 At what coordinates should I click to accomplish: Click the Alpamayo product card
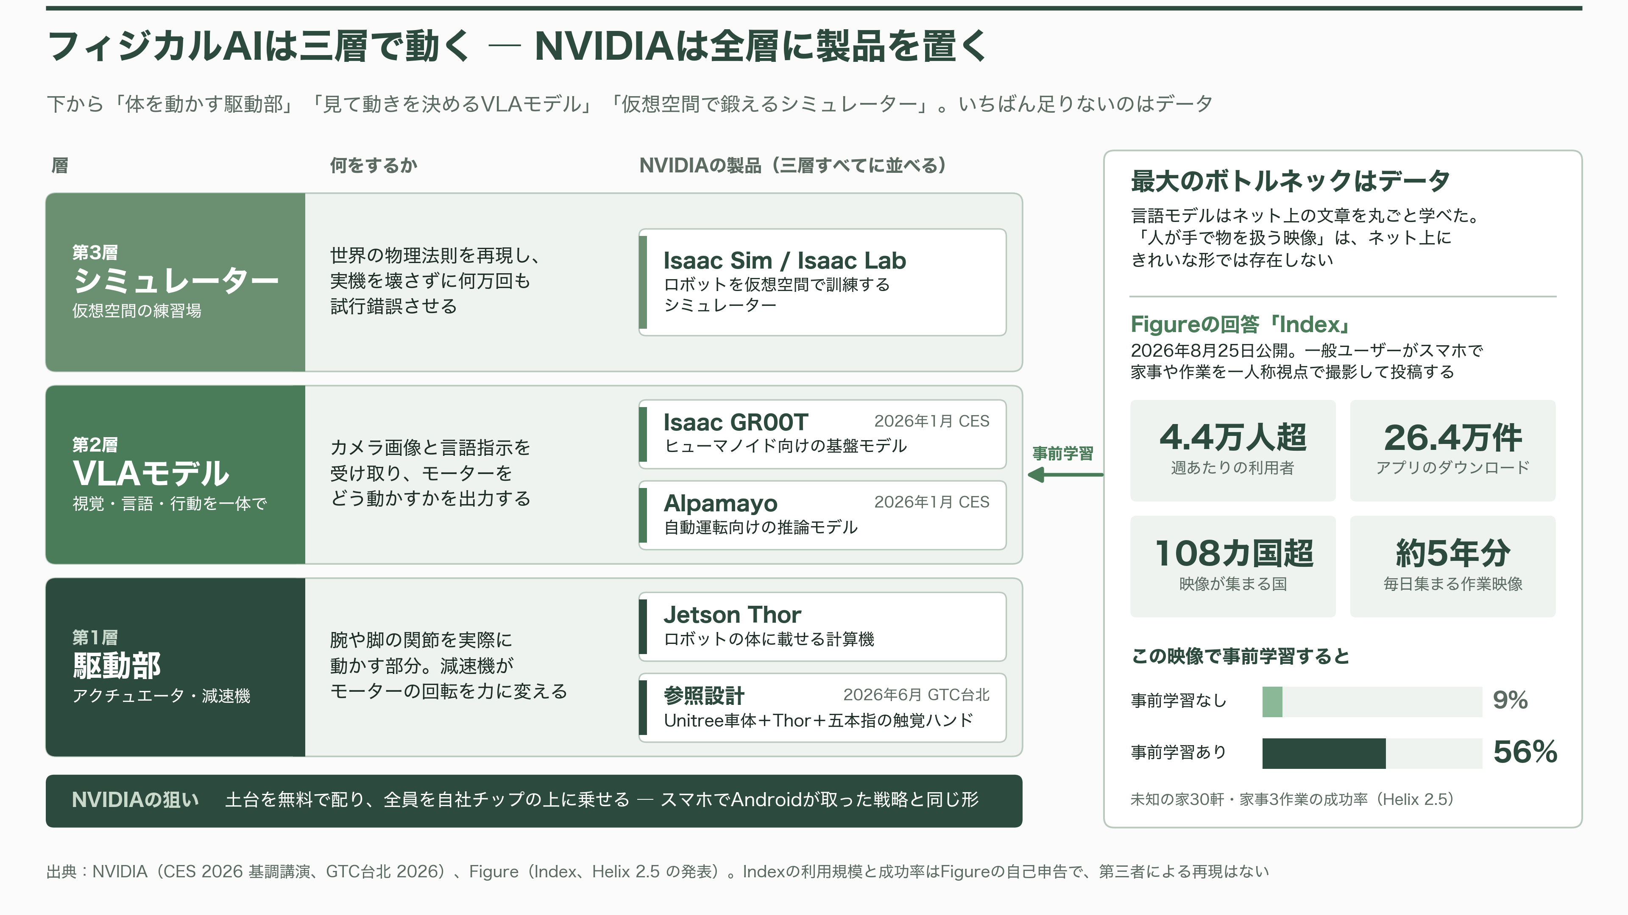(x=822, y=515)
